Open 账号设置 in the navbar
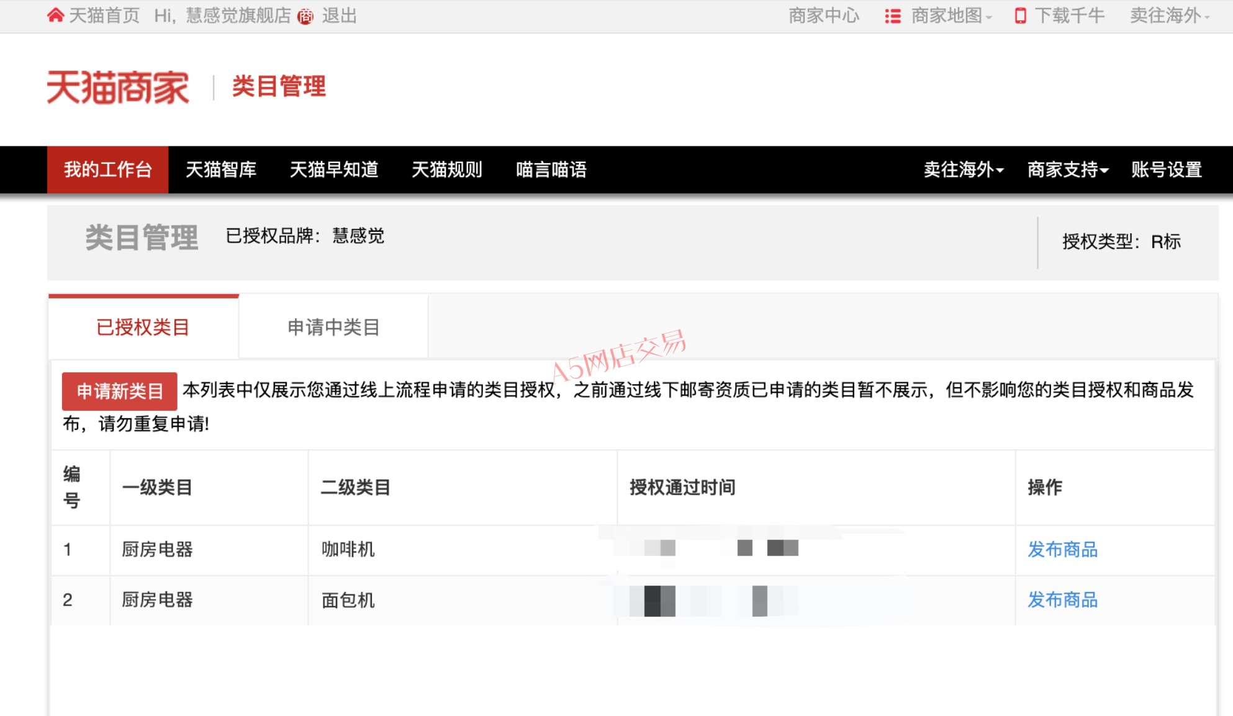Image resolution: width=1233 pixels, height=716 pixels. click(x=1167, y=169)
